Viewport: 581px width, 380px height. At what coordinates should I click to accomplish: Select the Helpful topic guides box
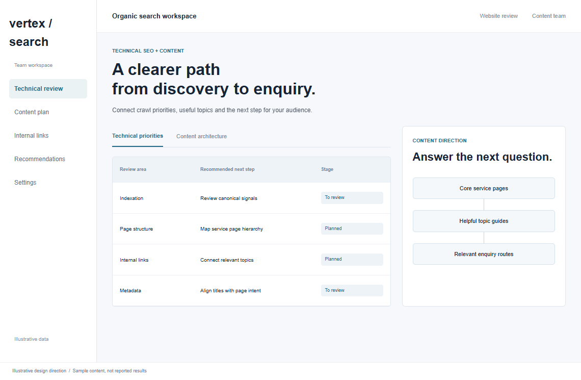[484, 221]
